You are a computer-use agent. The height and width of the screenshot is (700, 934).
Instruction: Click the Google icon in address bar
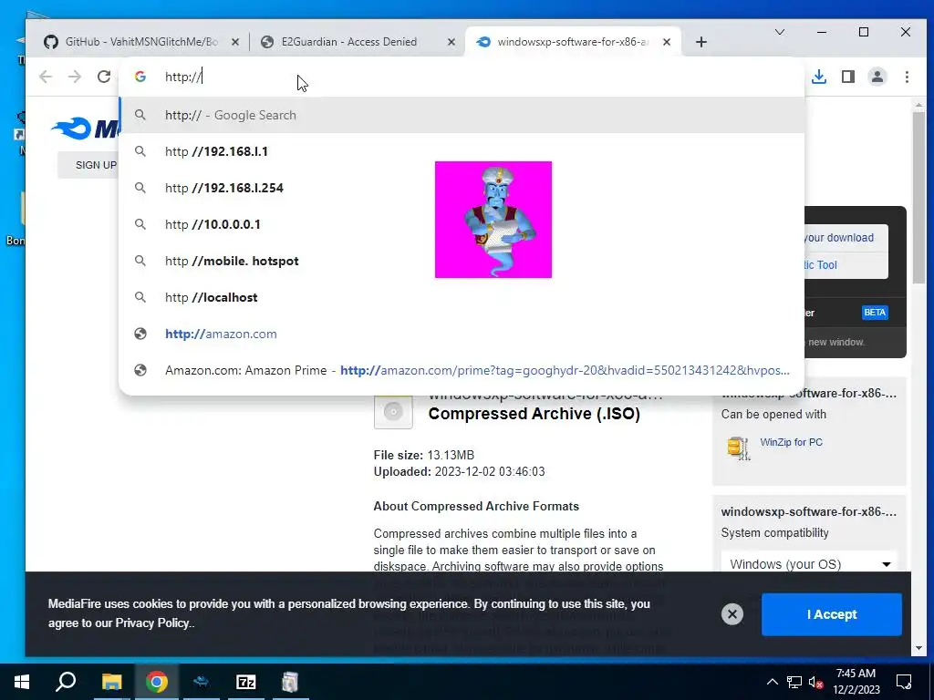tap(140, 77)
